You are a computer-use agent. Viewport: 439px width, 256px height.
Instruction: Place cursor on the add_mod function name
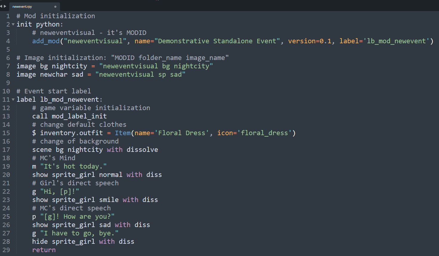click(46, 41)
